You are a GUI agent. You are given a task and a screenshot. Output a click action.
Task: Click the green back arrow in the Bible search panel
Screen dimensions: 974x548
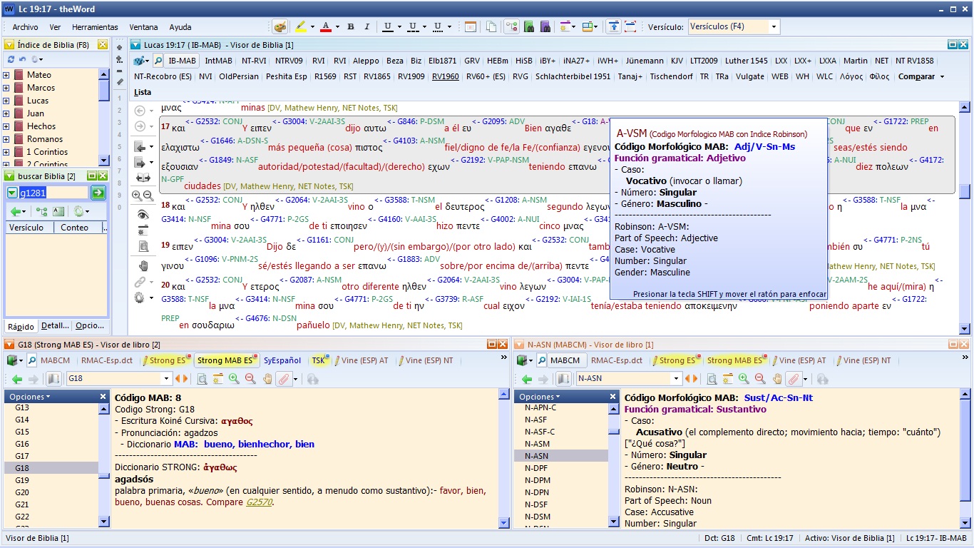tap(15, 211)
